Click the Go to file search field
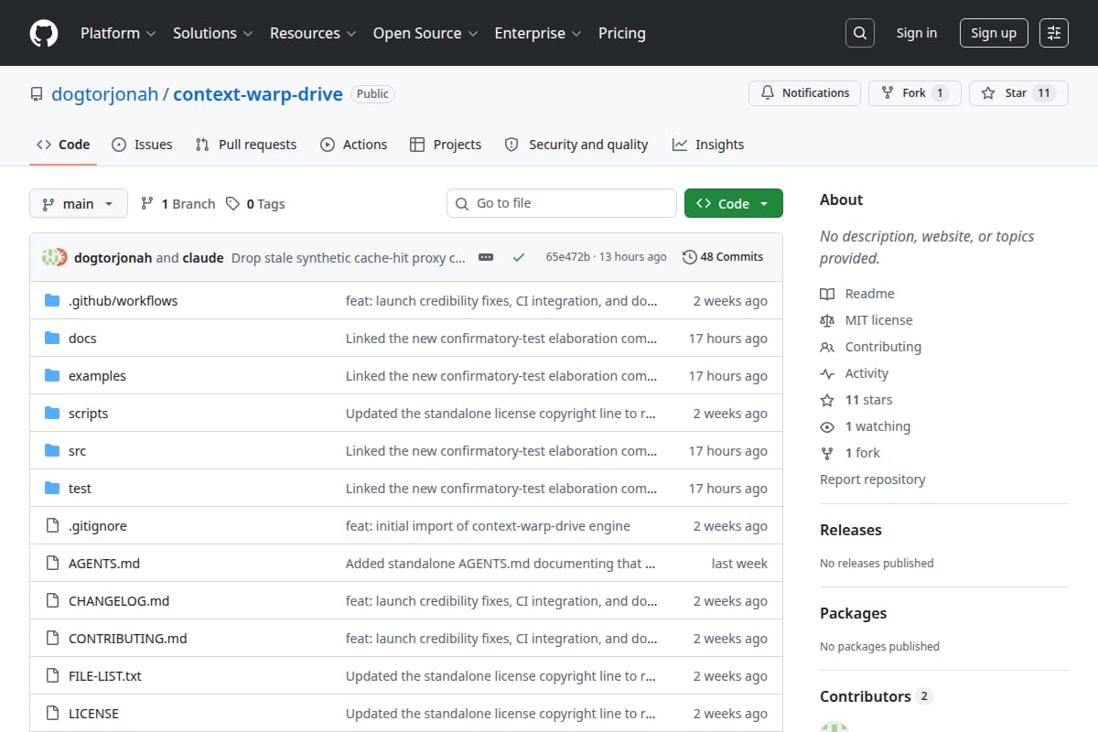This screenshot has height=732, width=1098. (562, 203)
